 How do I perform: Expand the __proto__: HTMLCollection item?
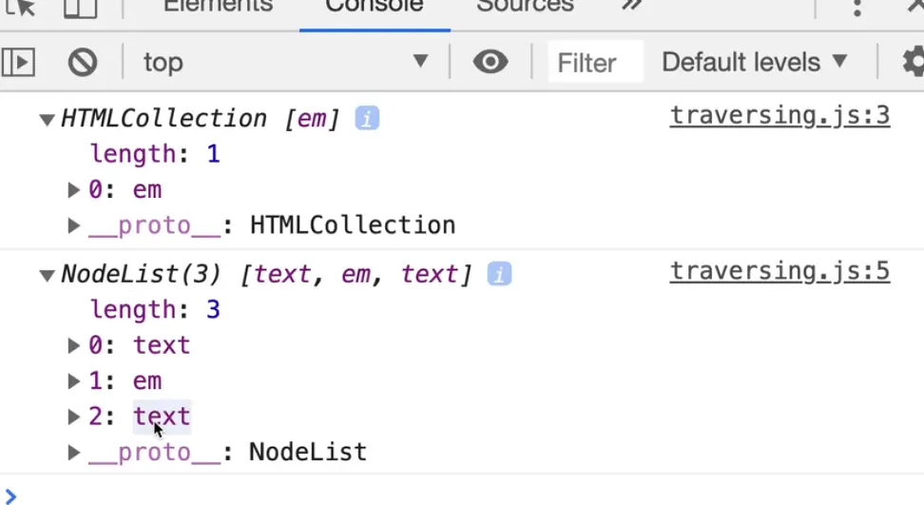[74, 226]
